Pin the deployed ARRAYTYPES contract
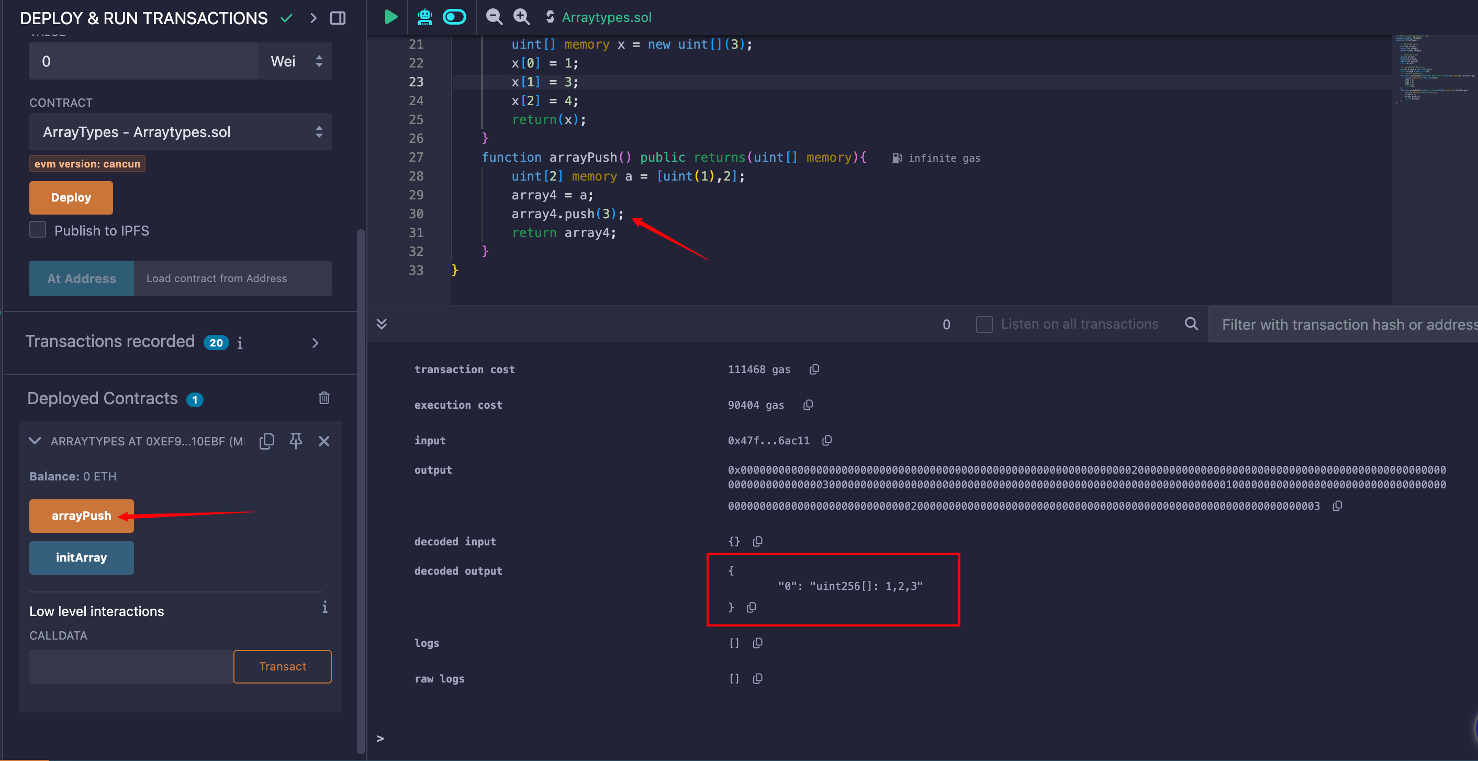The width and height of the screenshot is (1478, 761). pyautogui.click(x=296, y=441)
